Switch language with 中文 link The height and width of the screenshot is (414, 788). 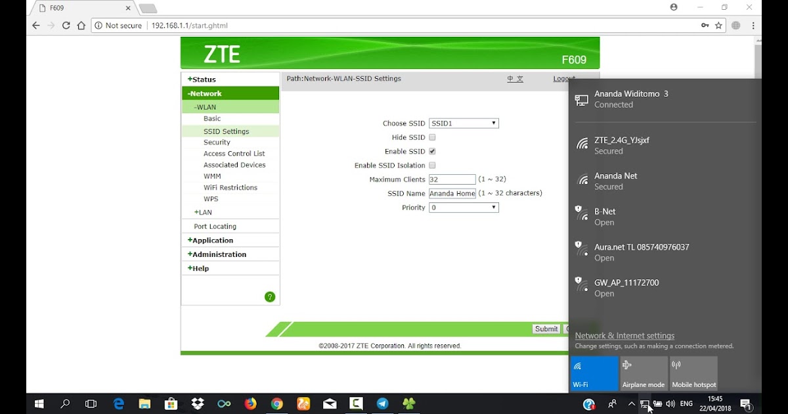515,79
